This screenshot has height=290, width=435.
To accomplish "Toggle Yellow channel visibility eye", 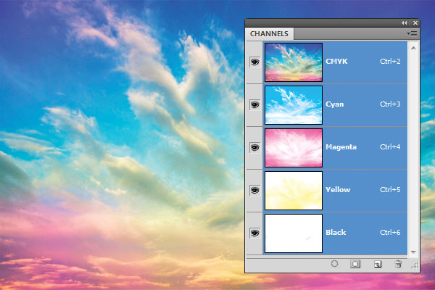I will (254, 190).
